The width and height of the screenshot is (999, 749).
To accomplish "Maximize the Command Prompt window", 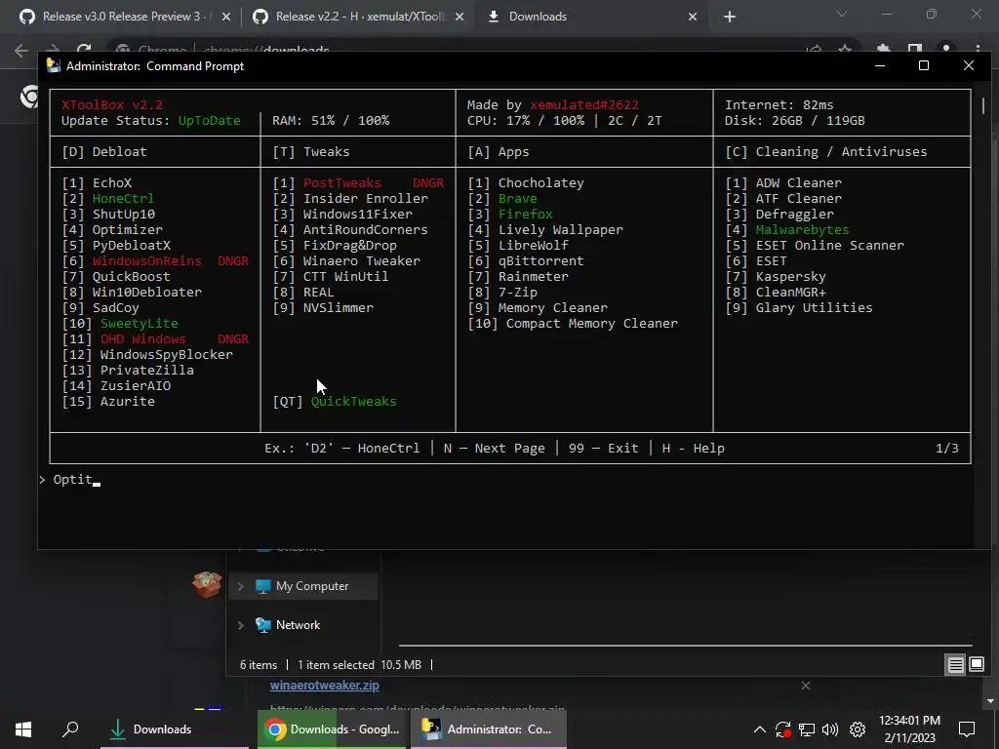I will (x=923, y=65).
